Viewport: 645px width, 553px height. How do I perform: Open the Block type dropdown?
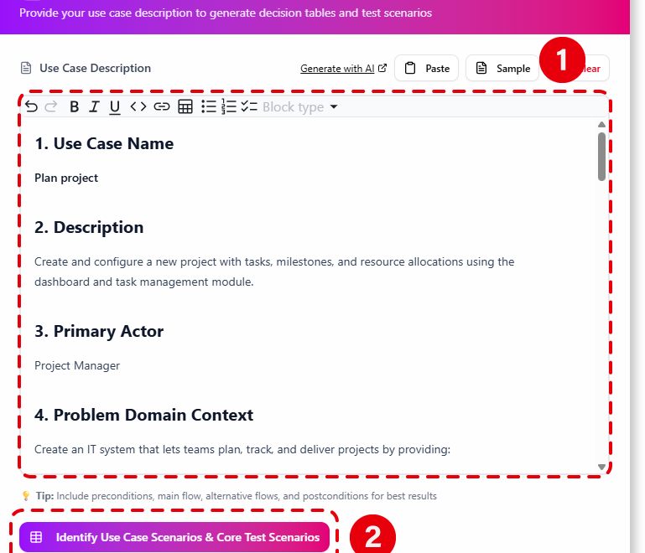coord(300,107)
